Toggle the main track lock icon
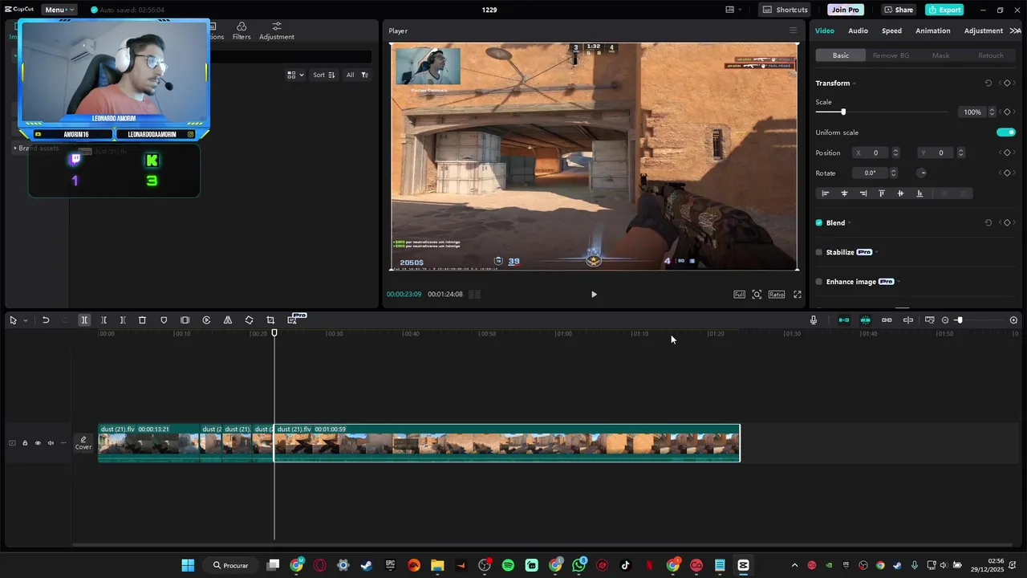Image resolution: width=1027 pixels, height=578 pixels. point(25,443)
